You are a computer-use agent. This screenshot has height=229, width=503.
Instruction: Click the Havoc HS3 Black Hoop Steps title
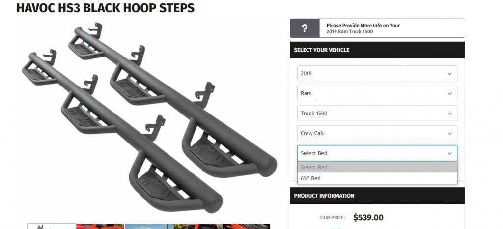pyautogui.click(x=106, y=8)
